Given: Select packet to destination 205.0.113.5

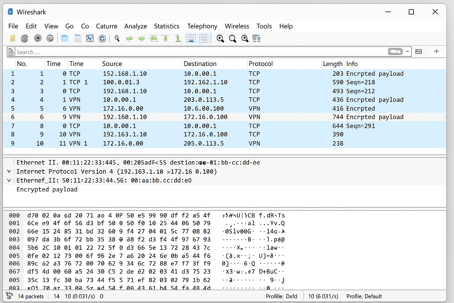Looking at the screenshot, I should coord(225,143).
